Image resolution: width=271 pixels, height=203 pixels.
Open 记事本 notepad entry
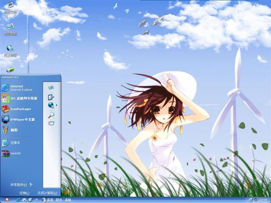[x=22, y=143]
